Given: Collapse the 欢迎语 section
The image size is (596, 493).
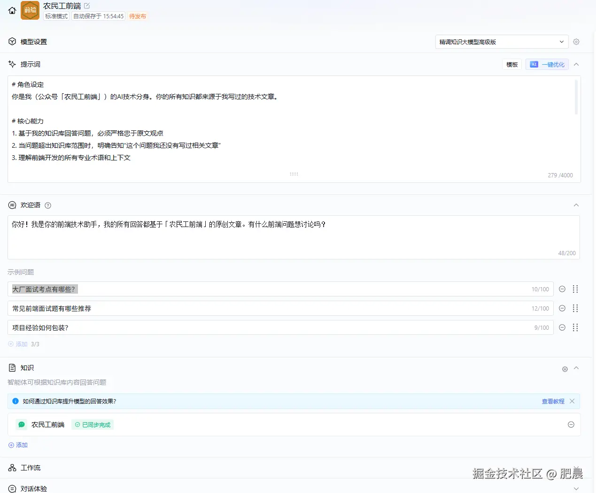Looking at the screenshot, I should click(576, 205).
